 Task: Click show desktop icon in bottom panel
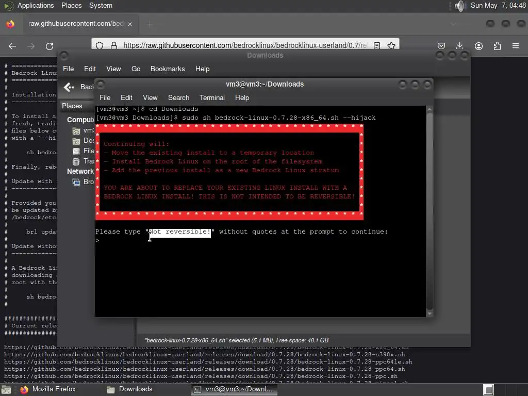pos(6,390)
